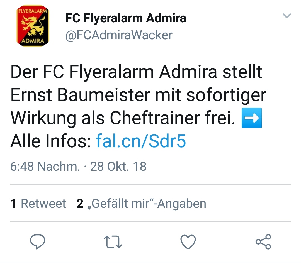The width and height of the screenshot is (301, 264).
Task: Open the share icon options
Action: click(x=263, y=242)
